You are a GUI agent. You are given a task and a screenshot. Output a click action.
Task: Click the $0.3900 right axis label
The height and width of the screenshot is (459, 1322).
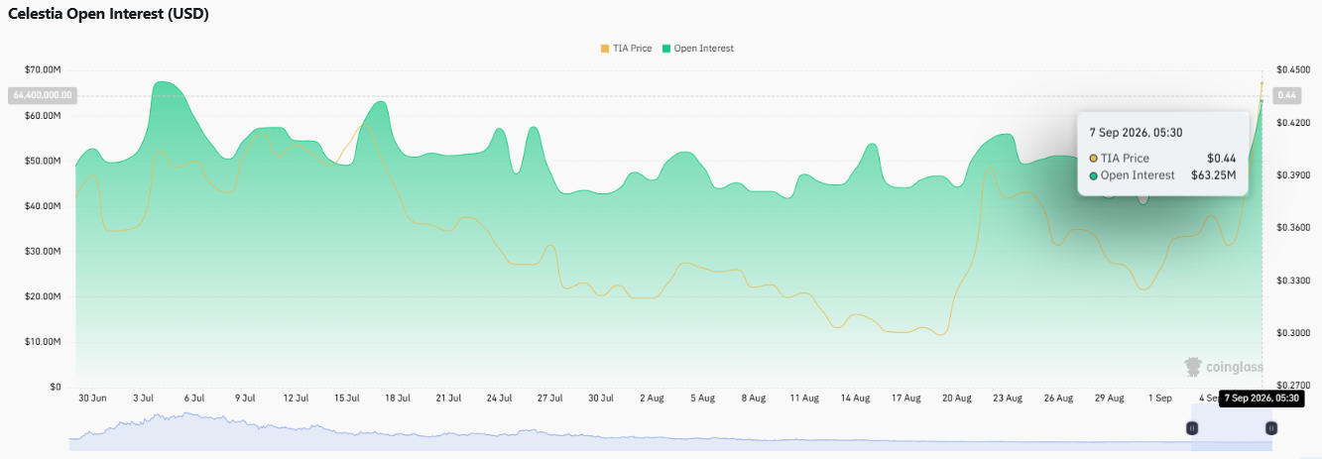[x=1292, y=174]
